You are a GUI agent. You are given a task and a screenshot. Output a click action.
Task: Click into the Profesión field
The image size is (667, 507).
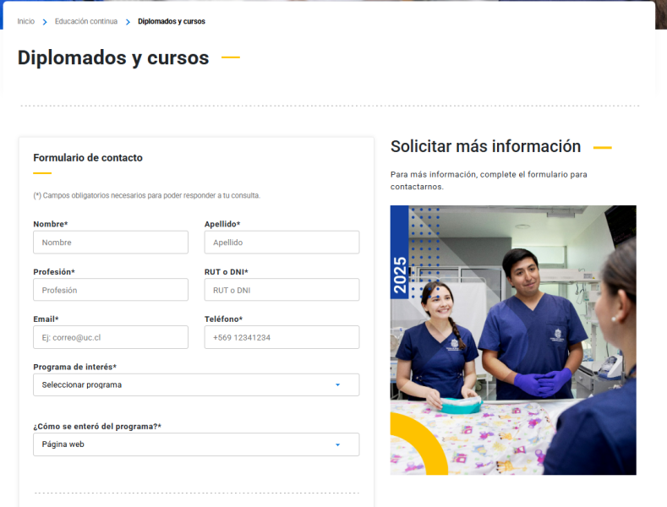[x=111, y=290]
